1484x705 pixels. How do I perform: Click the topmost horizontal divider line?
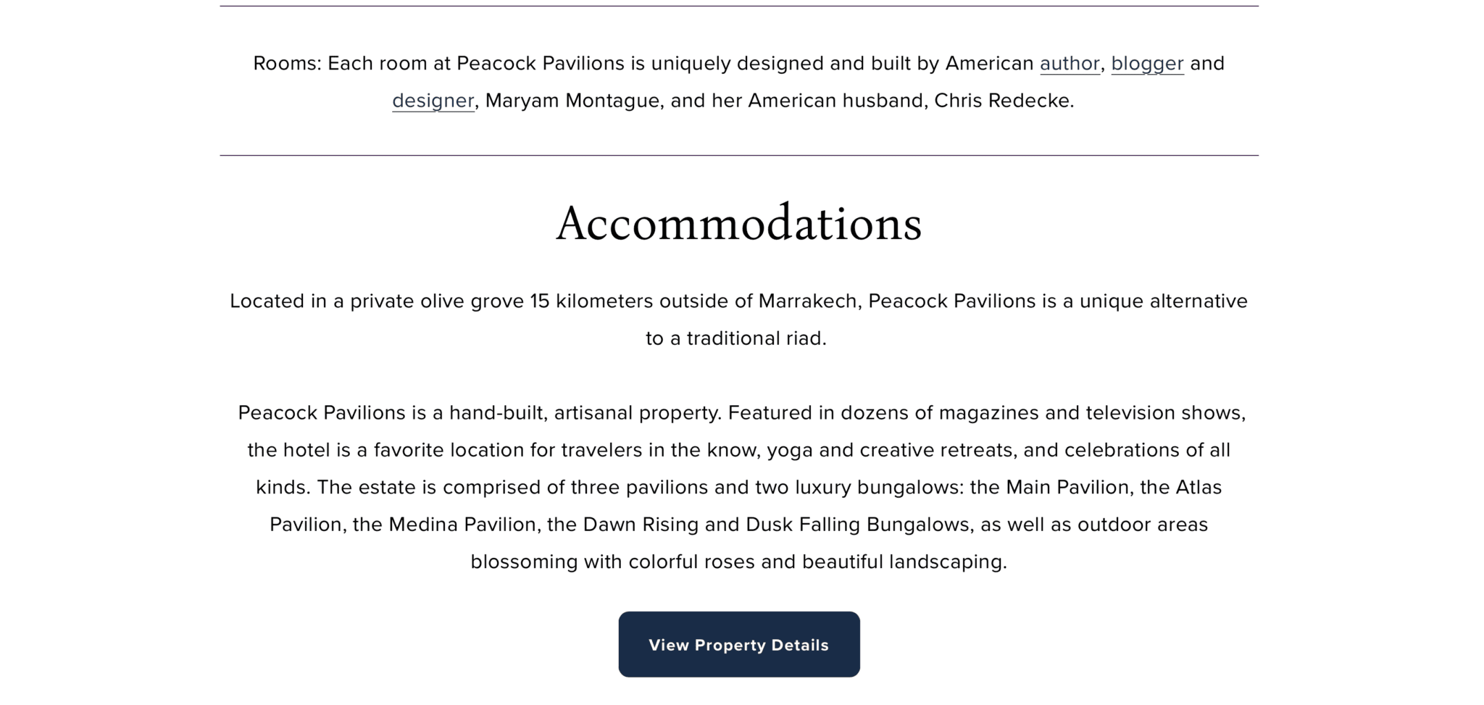click(738, 6)
